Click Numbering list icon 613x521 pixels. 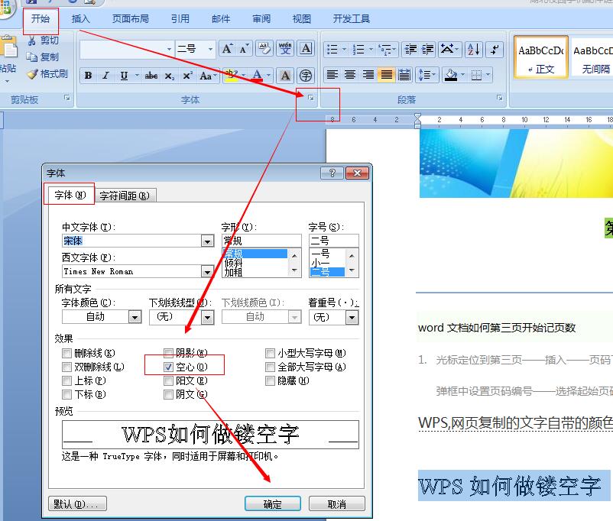(x=358, y=49)
